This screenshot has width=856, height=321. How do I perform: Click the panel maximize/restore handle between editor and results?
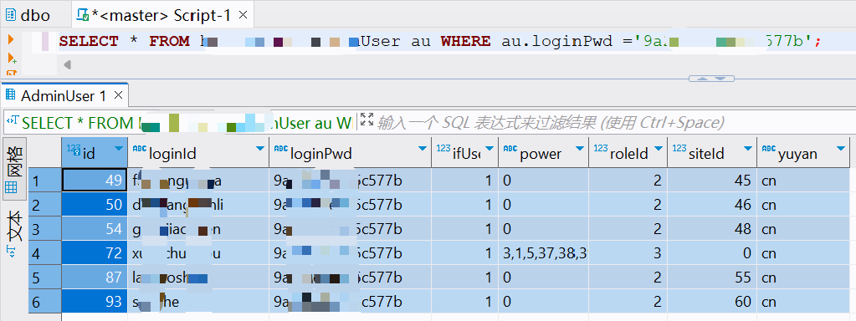tap(711, 79)
